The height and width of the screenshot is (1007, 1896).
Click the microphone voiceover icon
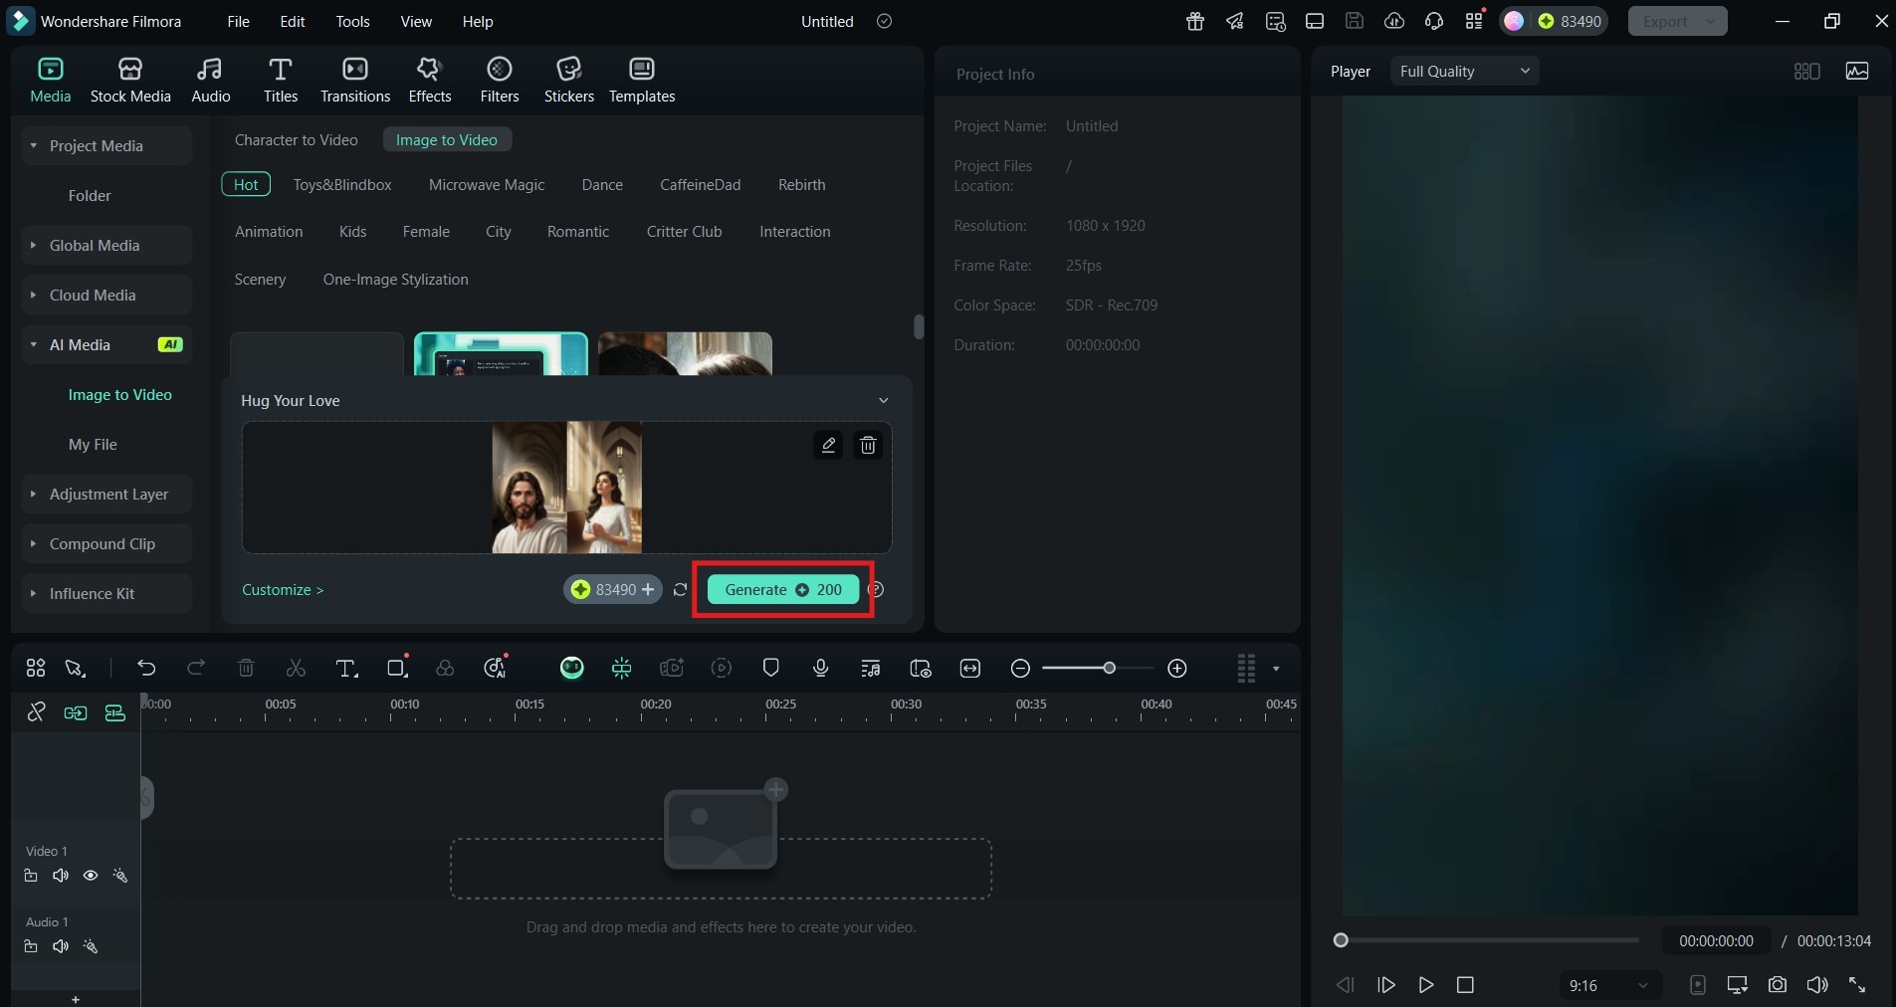[x=820, y=668]
